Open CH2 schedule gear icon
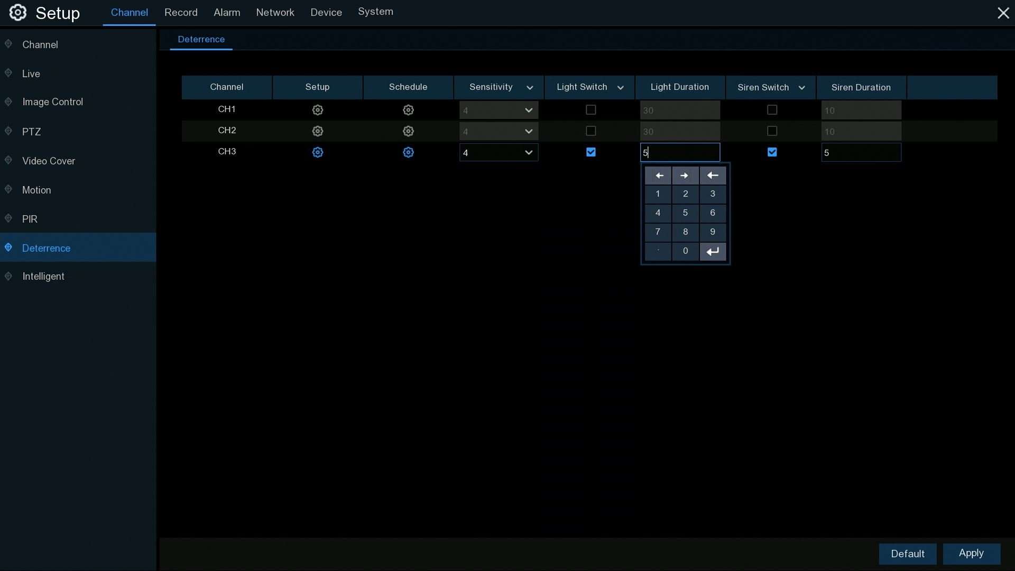Viewport: 1015px width, 571px height. pyautogui.click(x=408, y=131)
